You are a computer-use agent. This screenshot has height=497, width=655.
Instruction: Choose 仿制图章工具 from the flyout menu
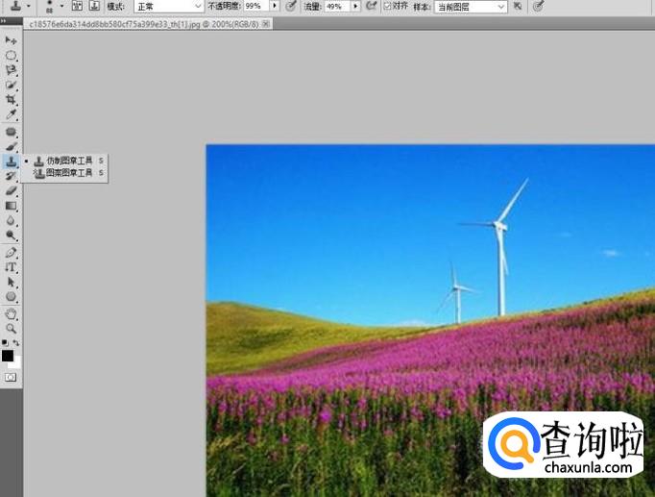[69, 161]
